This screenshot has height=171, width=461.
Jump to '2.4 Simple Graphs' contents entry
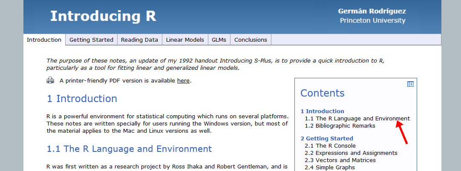tap(330, 168)
